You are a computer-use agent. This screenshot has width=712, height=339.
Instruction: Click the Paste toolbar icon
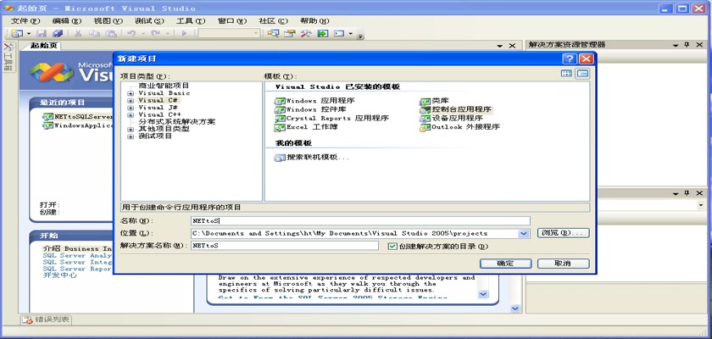[111, 34]
